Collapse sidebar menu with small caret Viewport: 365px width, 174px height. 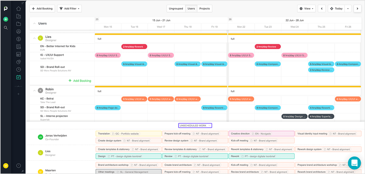click(19, 86)
